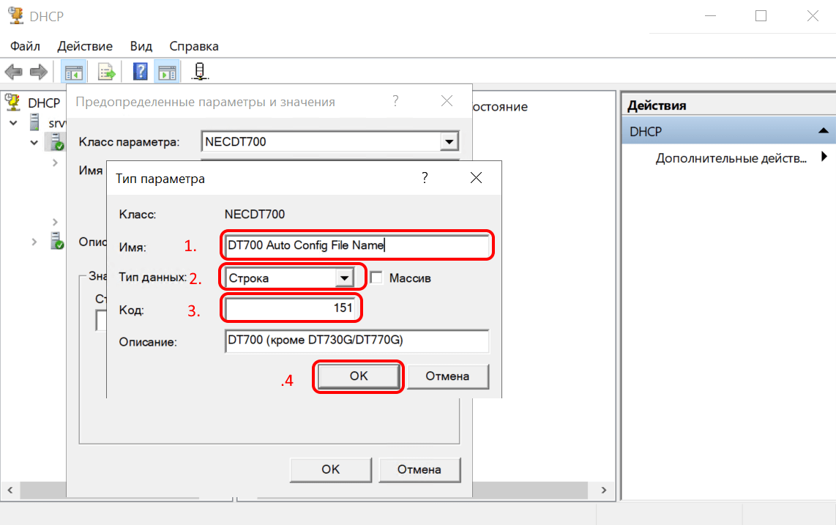This screenshot has height=525, width=836.
Task: Enable the Массив checkbox
Action: click(376, 278)
